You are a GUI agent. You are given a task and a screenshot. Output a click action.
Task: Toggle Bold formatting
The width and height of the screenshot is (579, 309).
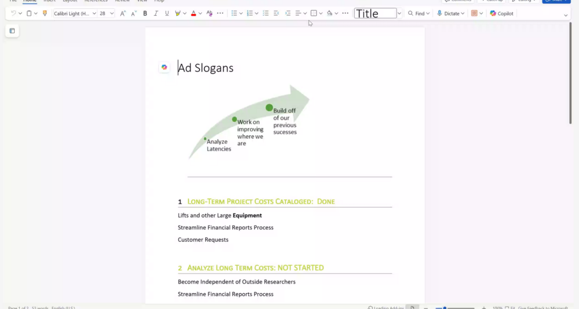point(145,14)
